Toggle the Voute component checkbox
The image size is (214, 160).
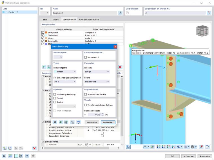point(43,38)
